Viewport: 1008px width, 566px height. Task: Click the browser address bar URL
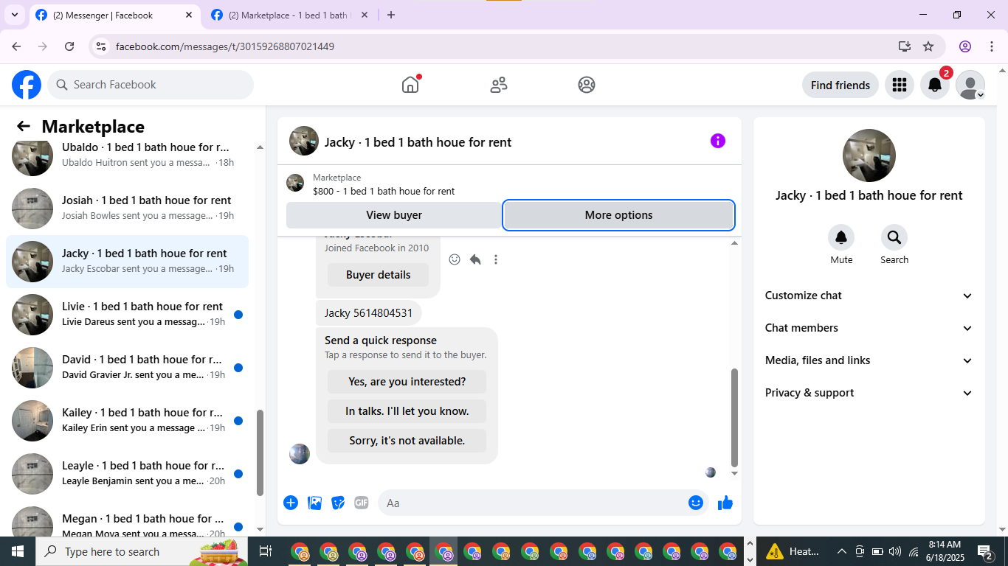pyautogui.click(x=225, y=46)
